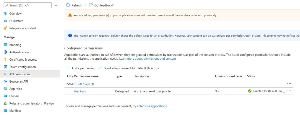
Task: Click the Refresh button
Action: [74, 5]
